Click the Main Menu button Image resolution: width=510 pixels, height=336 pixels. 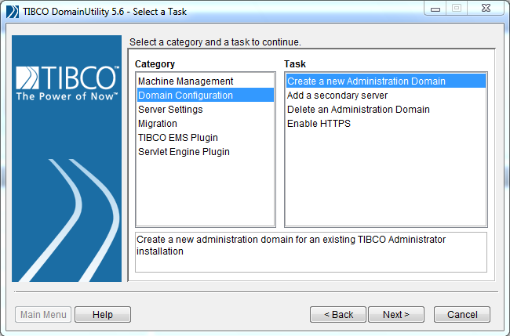43,314
